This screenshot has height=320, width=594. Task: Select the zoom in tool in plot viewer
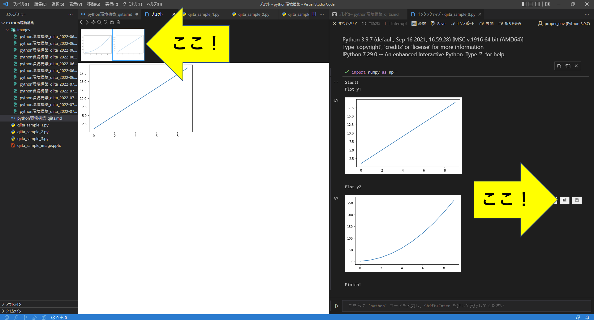coord(99,22)
